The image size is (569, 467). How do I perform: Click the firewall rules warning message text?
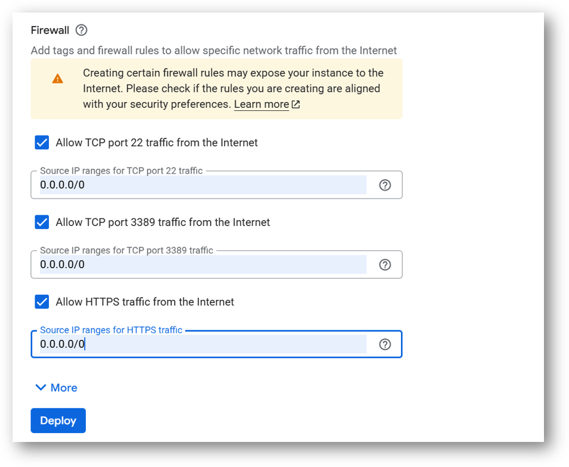click(x=233, y=88)
